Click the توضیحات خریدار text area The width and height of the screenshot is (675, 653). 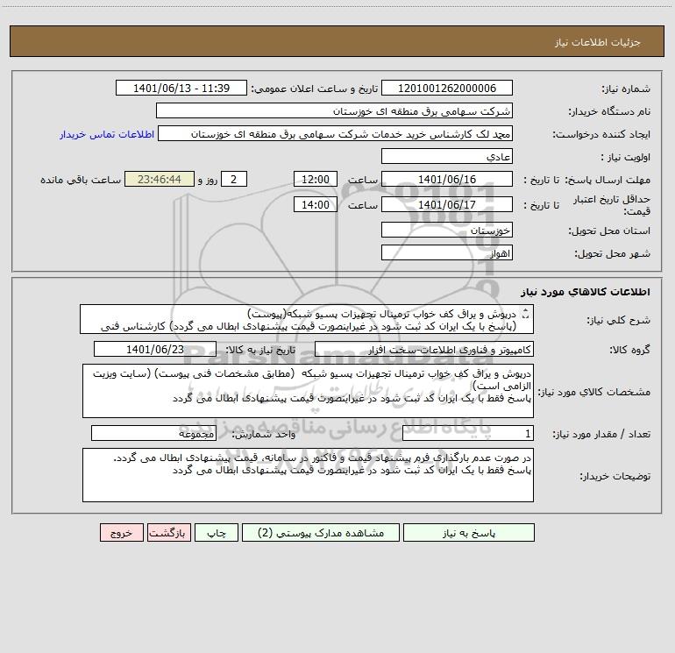click(308, 475)
